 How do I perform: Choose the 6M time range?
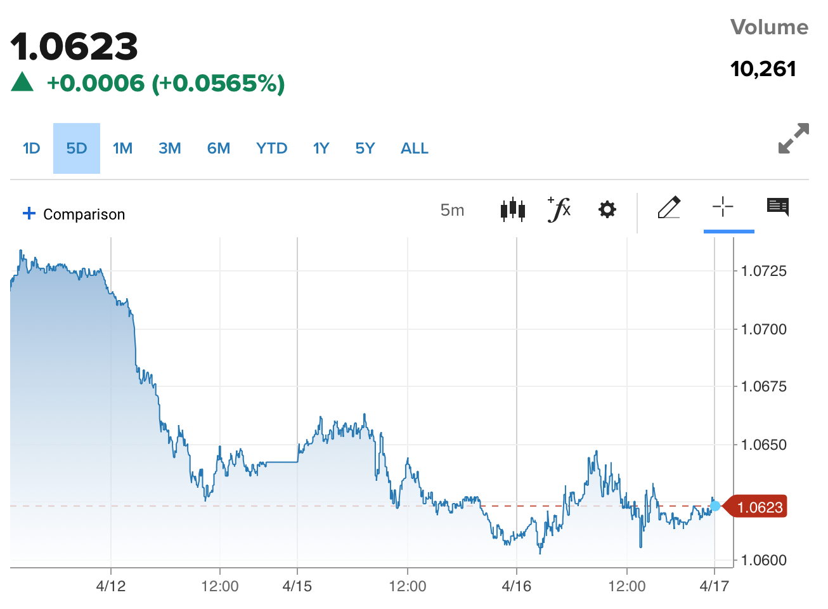pyautogui.click(x=219, y=148)
